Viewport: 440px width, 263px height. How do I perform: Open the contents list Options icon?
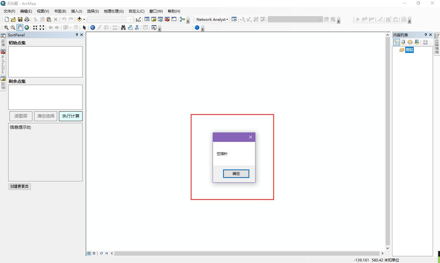pyautogui.click(x=425, y=42)
